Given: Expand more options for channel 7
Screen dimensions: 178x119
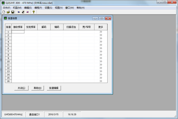Looking at the screenshot, I should 101,51.
